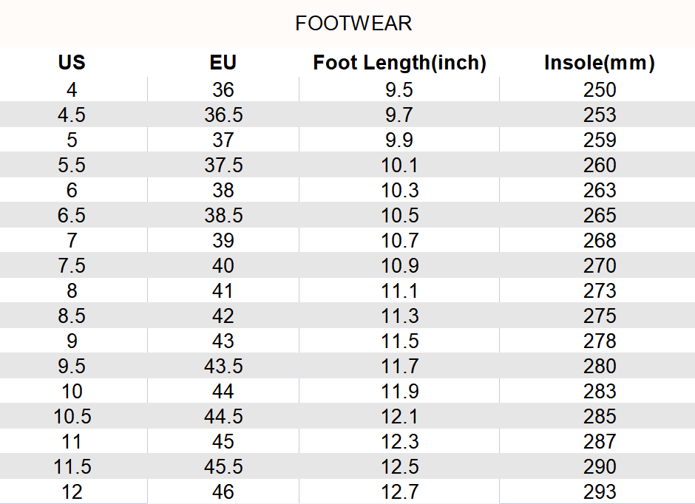Click insole value 260
This screenshot has height=504, width=695.
click(x=600, y=166)
